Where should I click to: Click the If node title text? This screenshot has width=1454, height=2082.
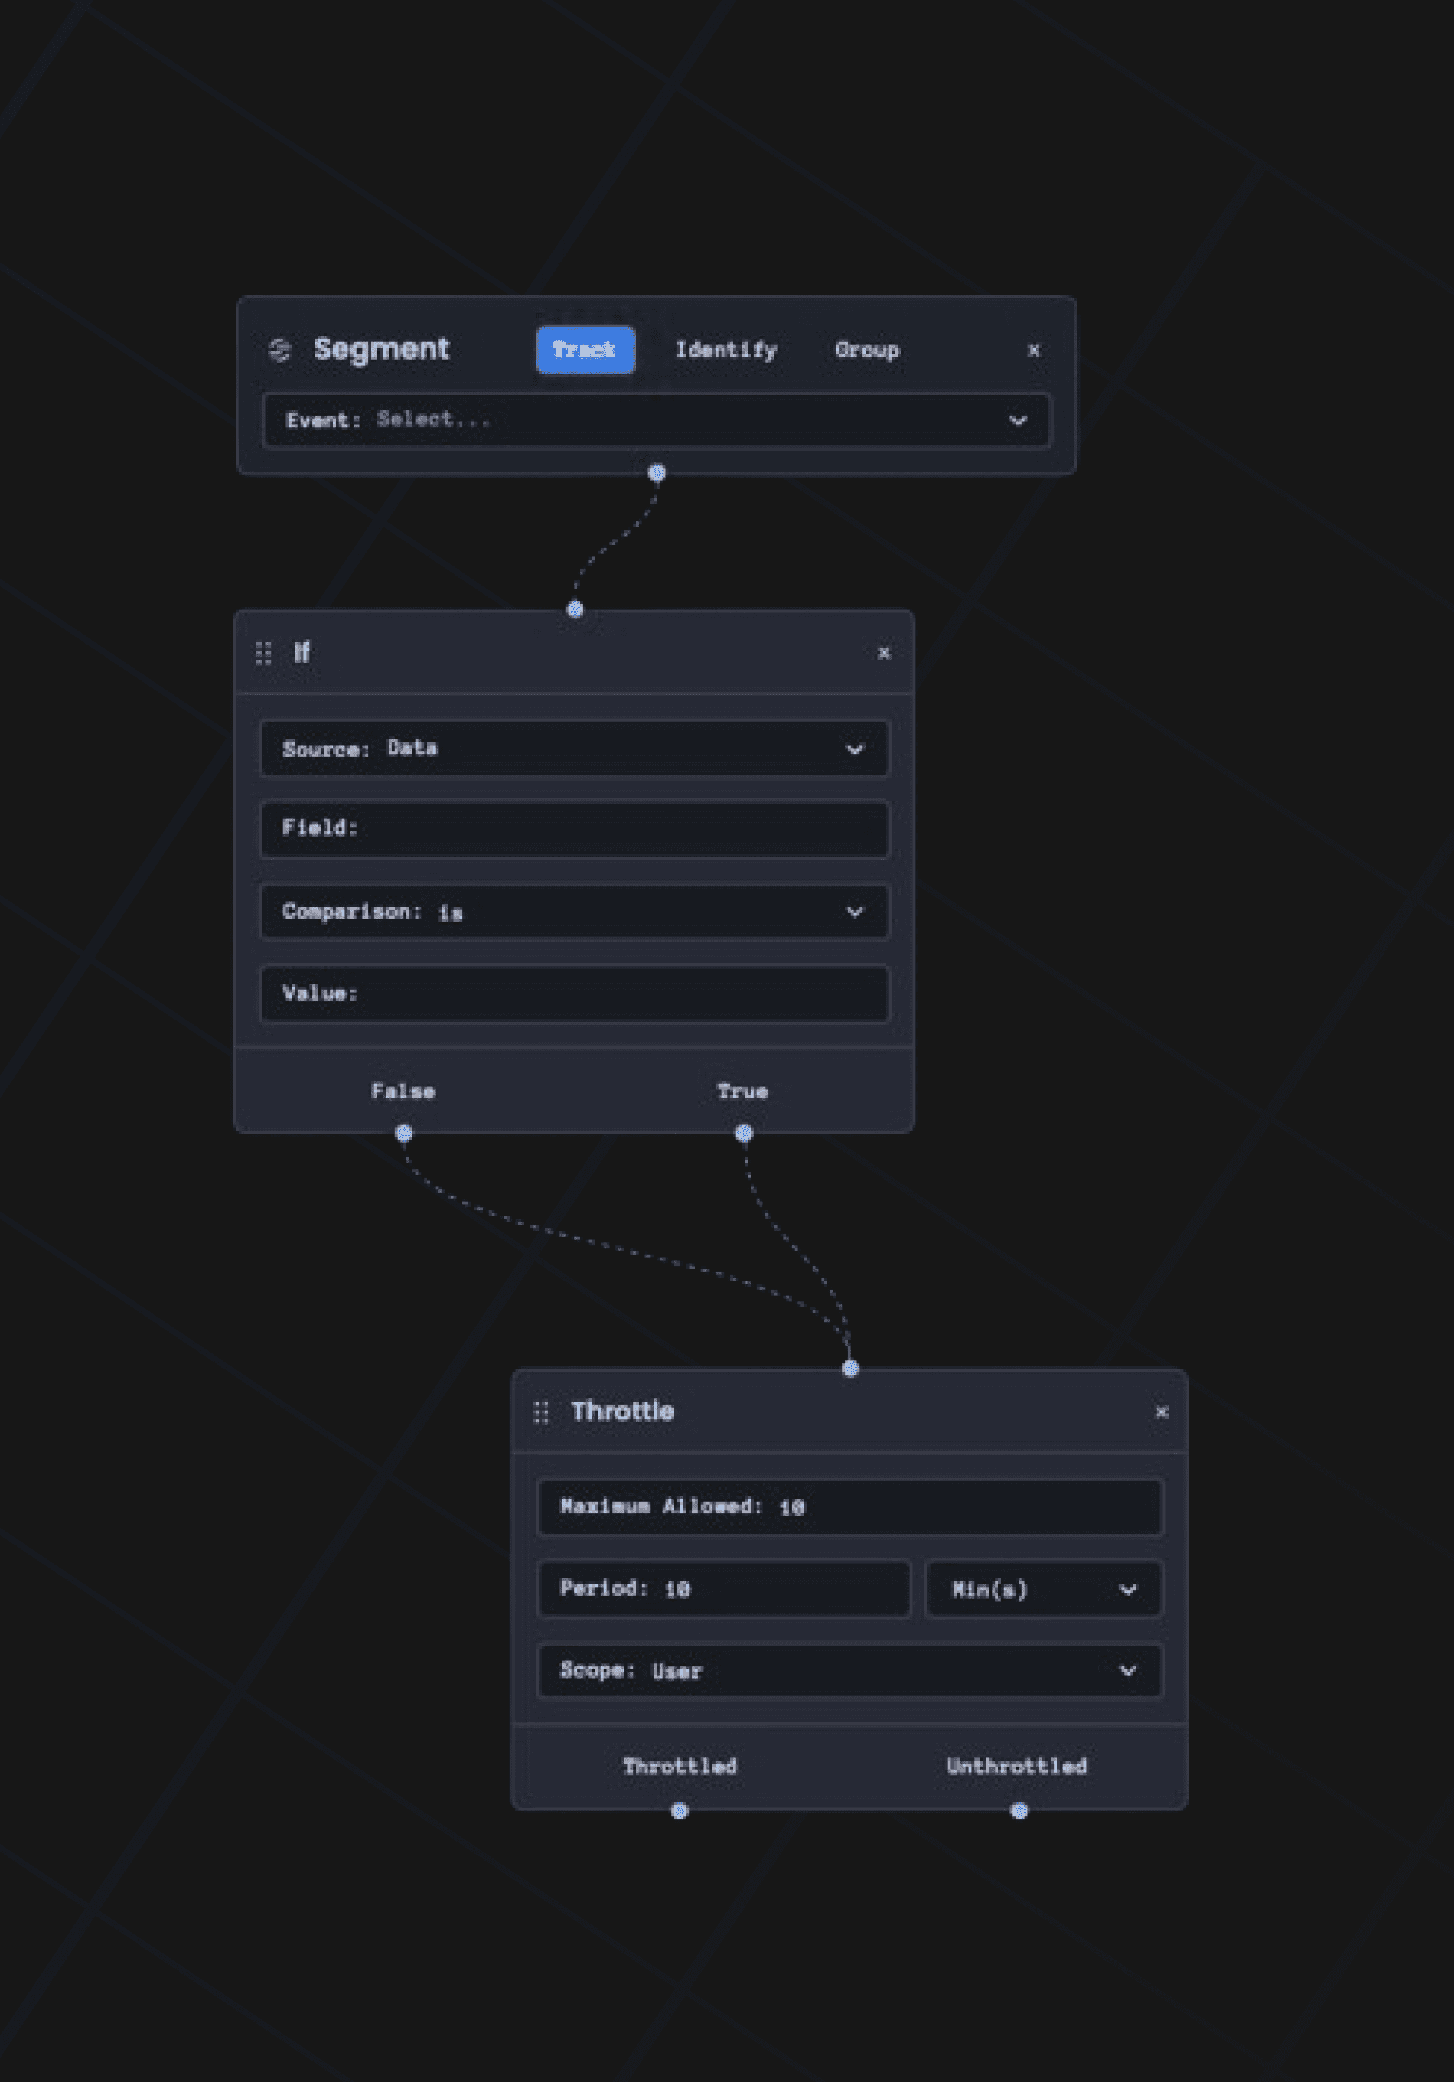click(302, 652)
